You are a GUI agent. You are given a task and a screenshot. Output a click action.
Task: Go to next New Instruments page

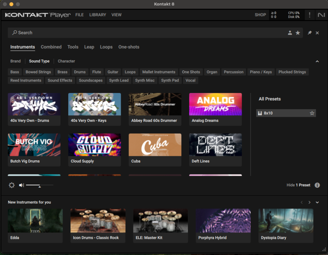(309, 202)
